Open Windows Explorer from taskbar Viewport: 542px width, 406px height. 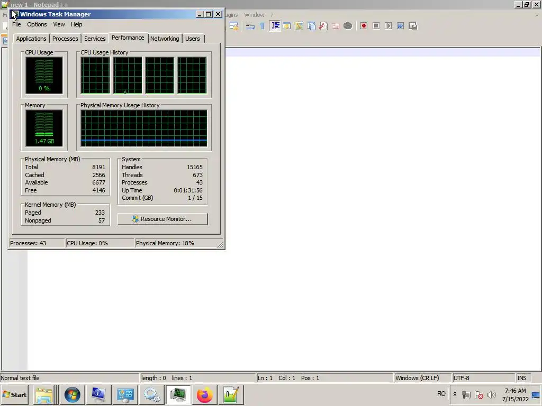click(44, 395)
